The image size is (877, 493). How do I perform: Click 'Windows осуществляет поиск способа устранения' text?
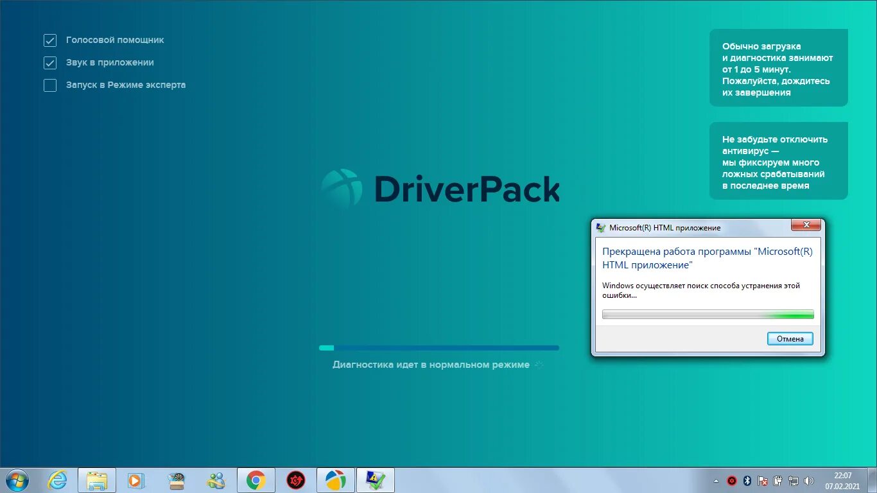click(x=701, y=291)
